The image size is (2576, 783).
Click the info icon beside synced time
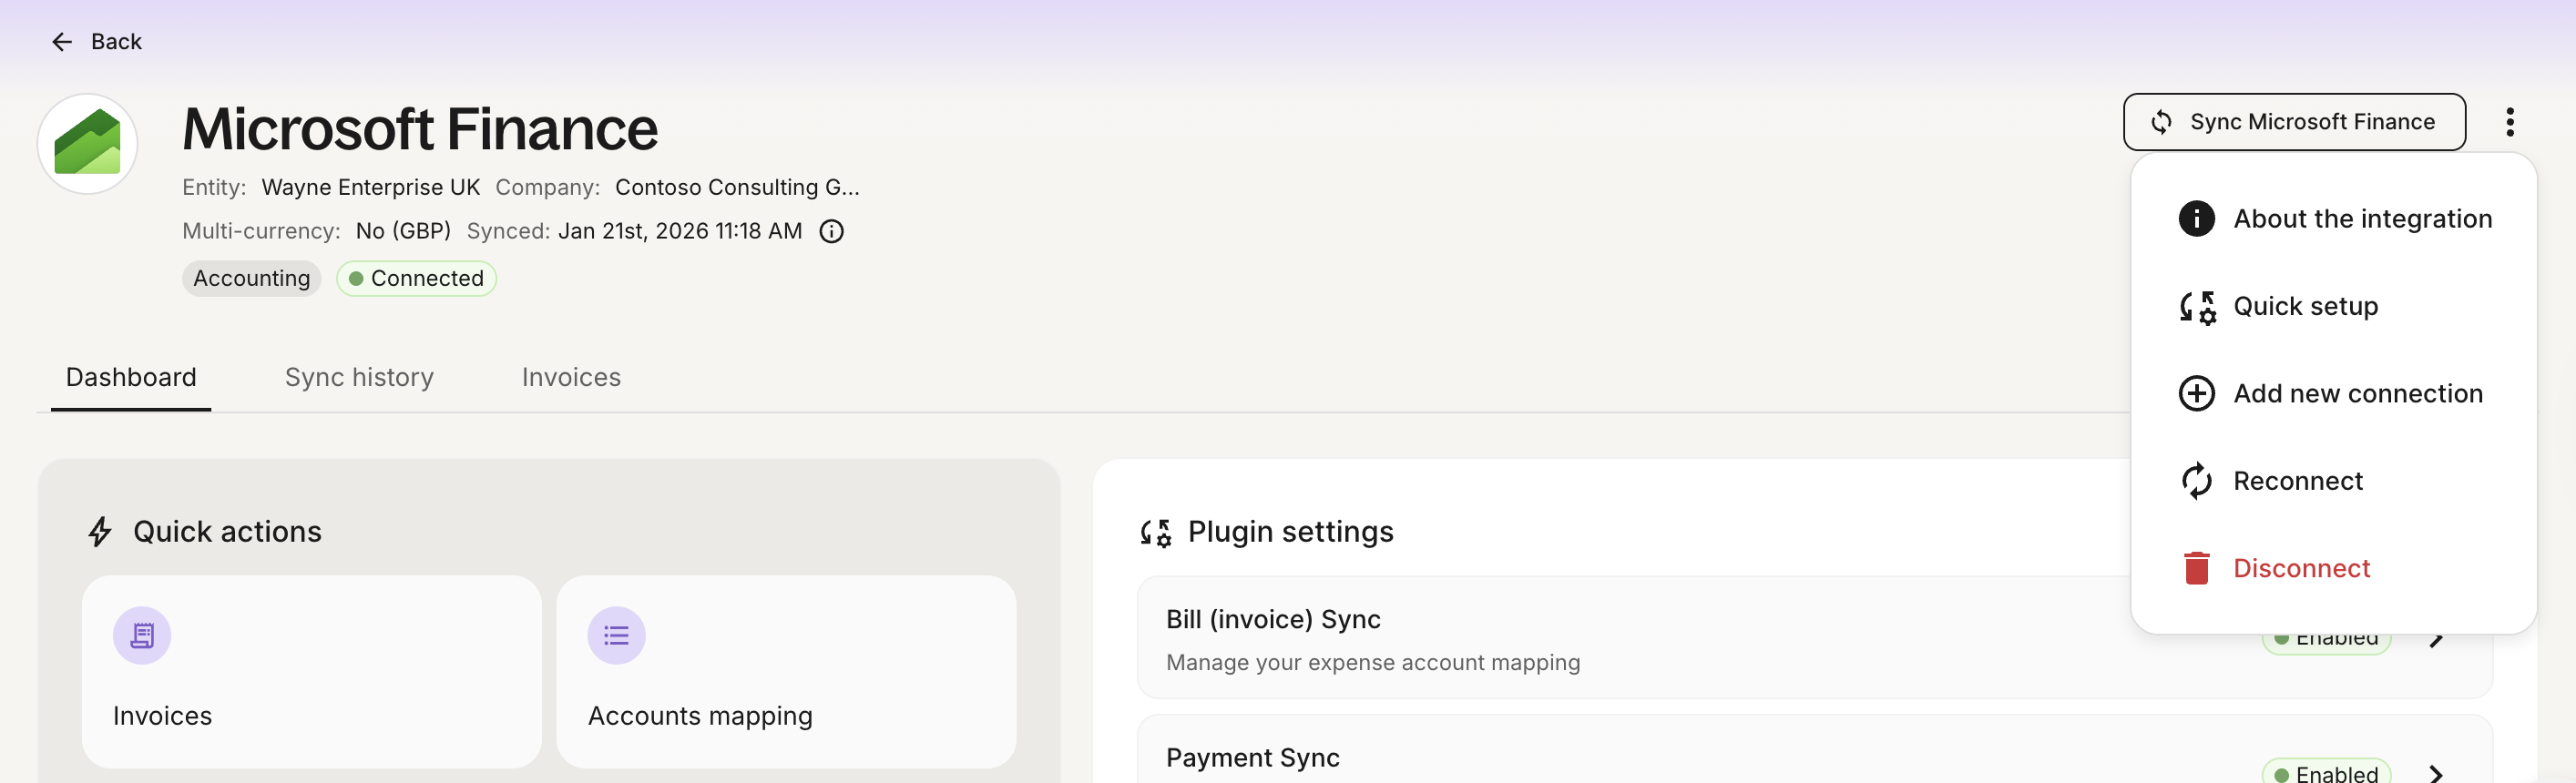pos(831,232)
